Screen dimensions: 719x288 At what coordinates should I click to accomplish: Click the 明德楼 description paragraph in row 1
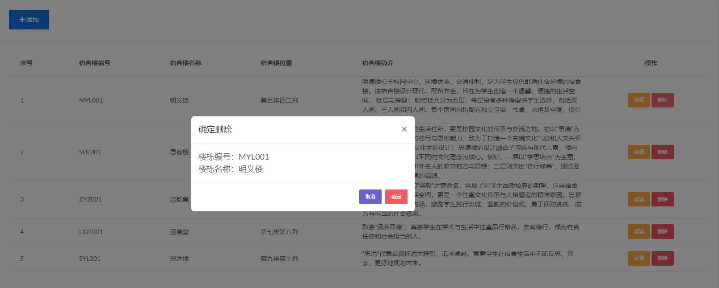[x=471, y=95]
